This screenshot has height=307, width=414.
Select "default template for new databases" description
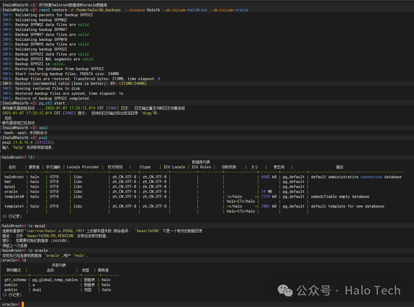347,206
